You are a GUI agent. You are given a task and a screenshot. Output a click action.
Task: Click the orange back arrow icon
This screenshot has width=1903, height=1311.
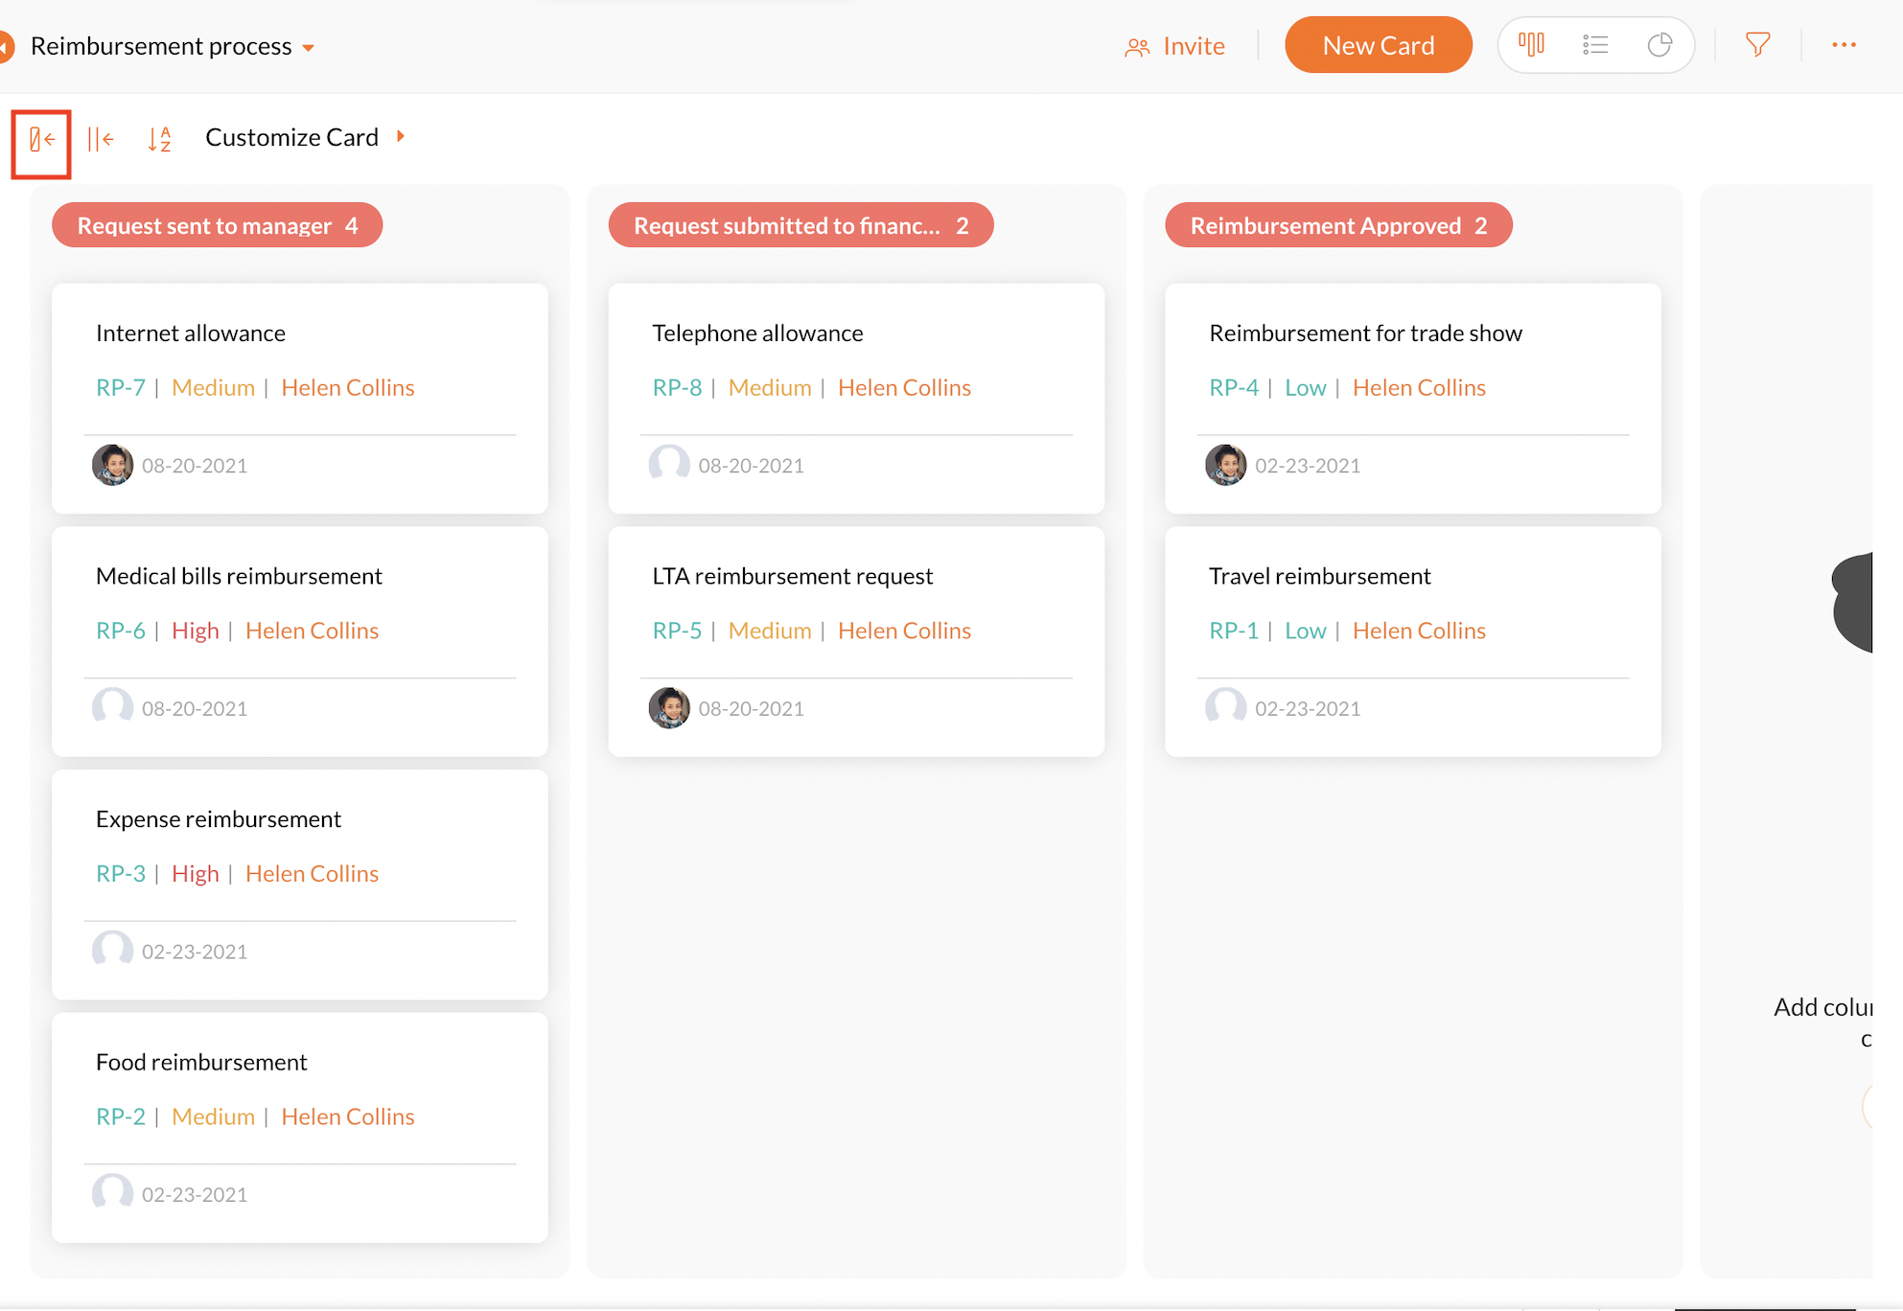(x=6, y=47)
